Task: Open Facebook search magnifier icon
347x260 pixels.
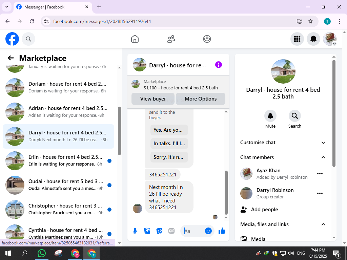Action: 28,39
